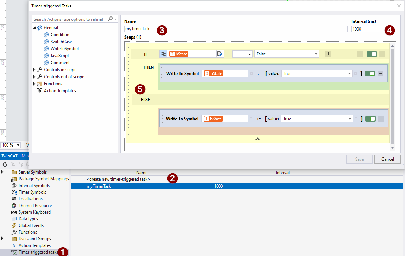Toggle the THEN Write To Symbol switch
The height and width of the screenshot is (256, 405).
pos(370,73)
